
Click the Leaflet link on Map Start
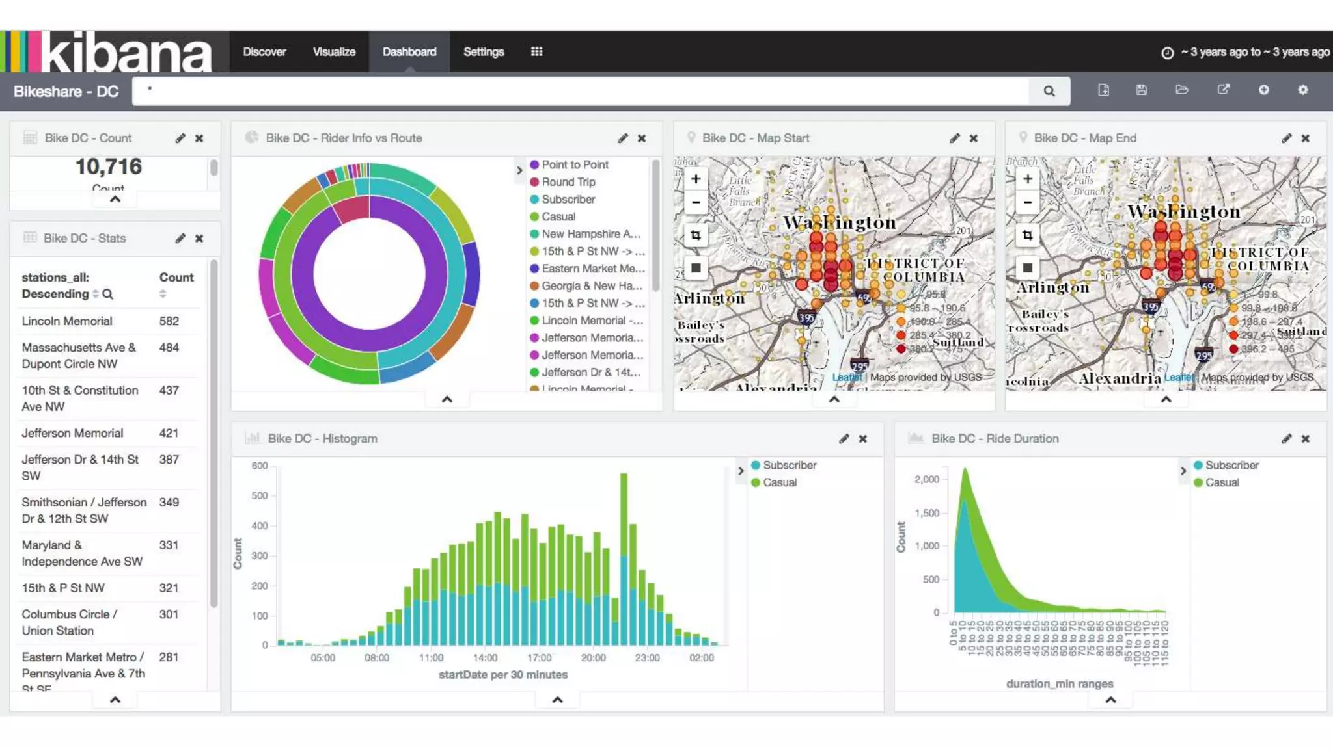click(x=846, y=378)
